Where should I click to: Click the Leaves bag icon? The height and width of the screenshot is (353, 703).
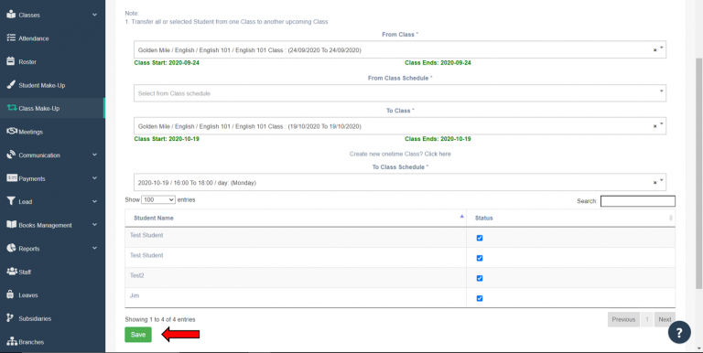coord(11,294)
